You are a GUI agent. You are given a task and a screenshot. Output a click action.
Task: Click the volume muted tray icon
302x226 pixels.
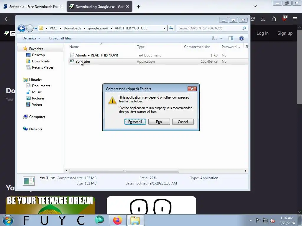point(272,220)
